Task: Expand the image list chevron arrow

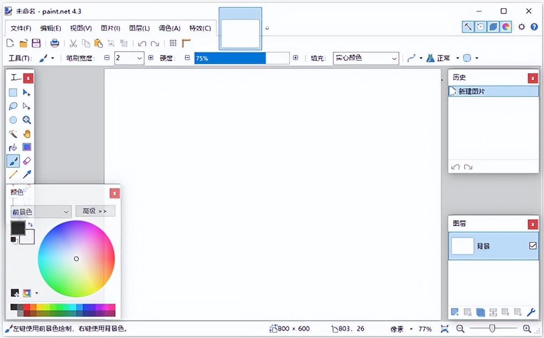Action: click(267, 28)
